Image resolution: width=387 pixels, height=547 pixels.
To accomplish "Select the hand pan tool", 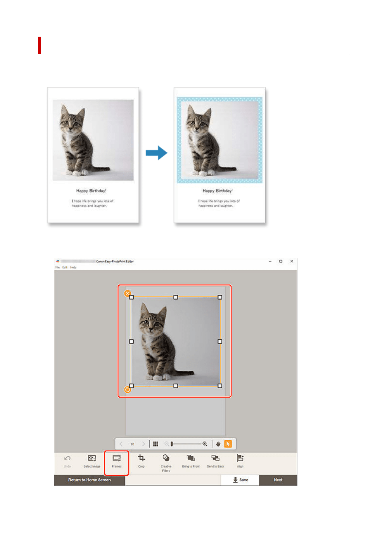I will [x=218, y=444].
